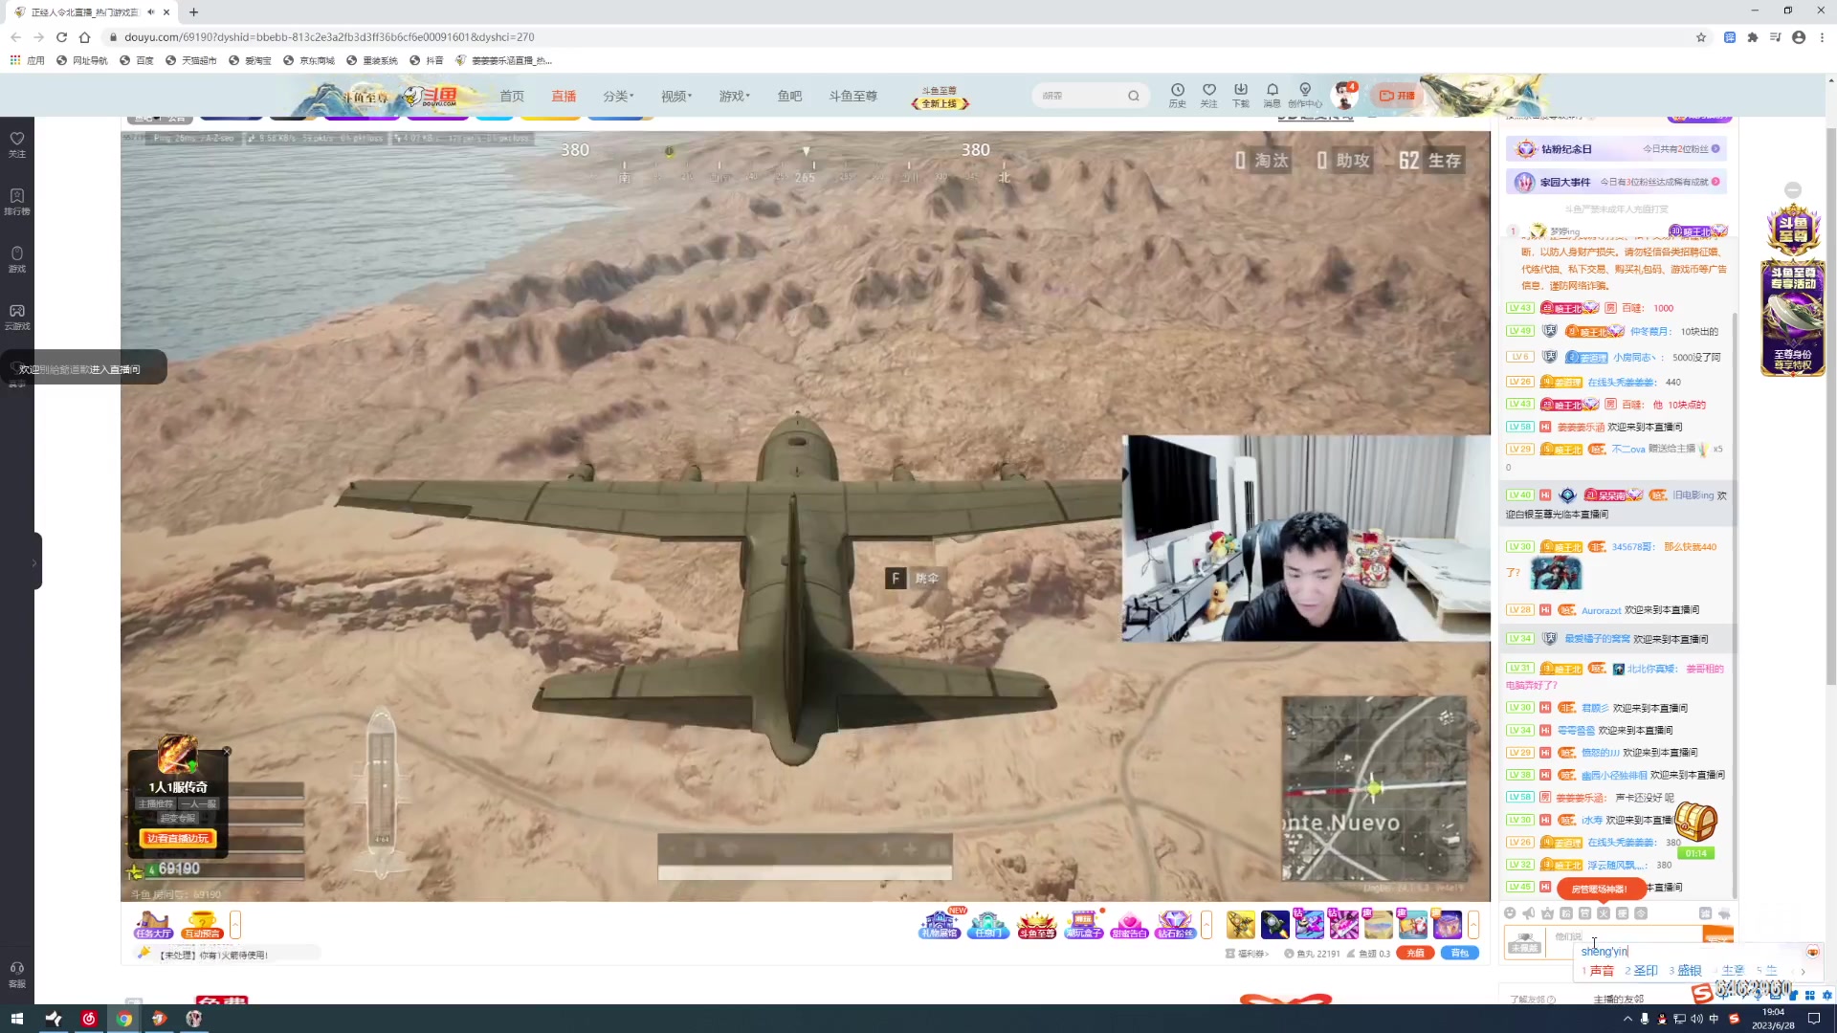Expand the 分类 category dropdown

click(x=617, y=96)
